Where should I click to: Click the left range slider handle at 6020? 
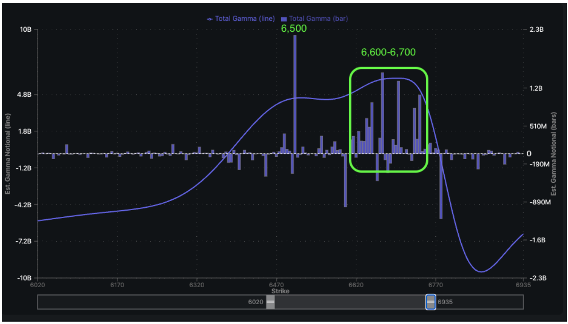(x=270, y=302)
